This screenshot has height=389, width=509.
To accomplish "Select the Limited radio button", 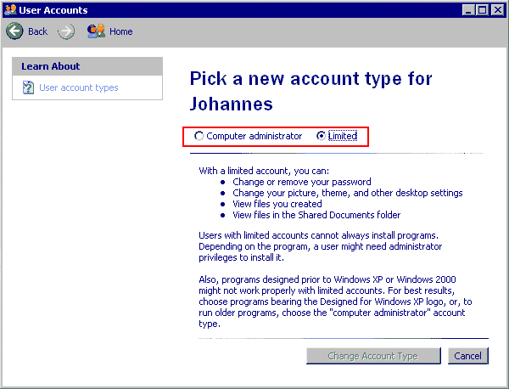I will 321,136.
